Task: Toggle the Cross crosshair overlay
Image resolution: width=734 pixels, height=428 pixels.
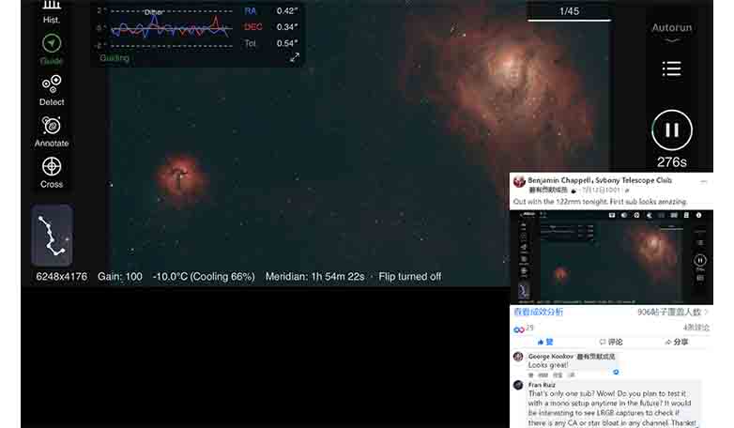Action: [x=52, y=171]
